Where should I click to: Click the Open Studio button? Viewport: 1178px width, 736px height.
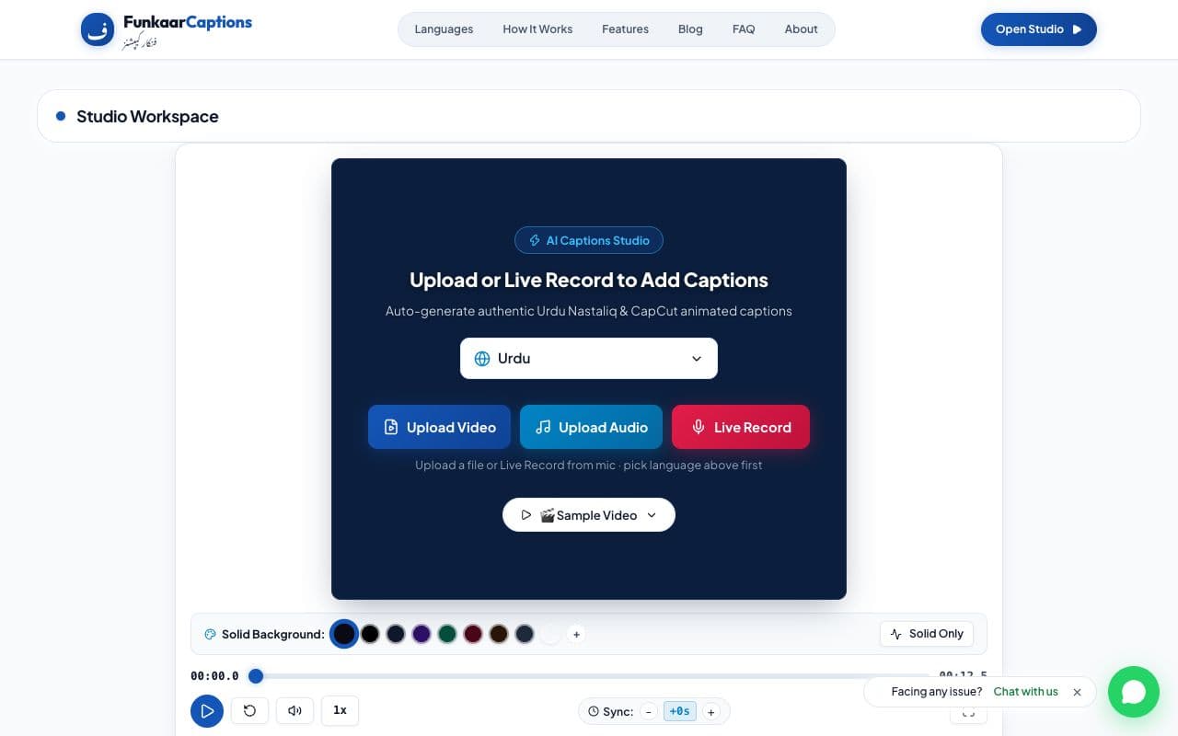1039,29
